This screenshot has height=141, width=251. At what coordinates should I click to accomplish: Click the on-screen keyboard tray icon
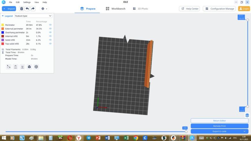click(201, 138)
